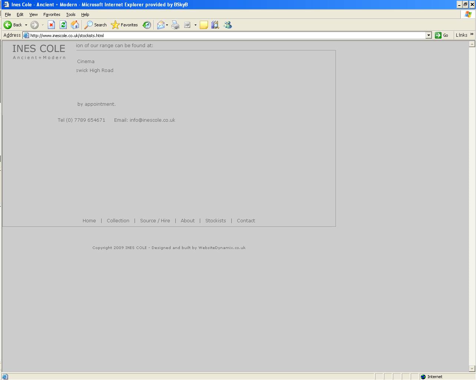Click the 'swick High Road' address text

pos(95,71)
